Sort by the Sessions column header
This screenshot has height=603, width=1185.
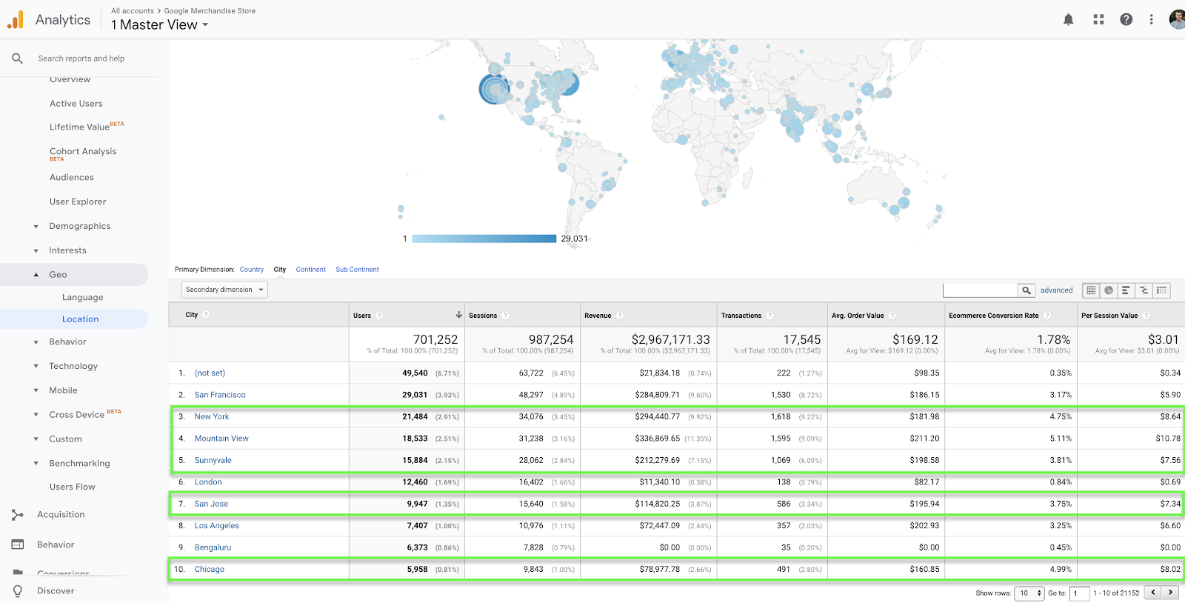483,316
